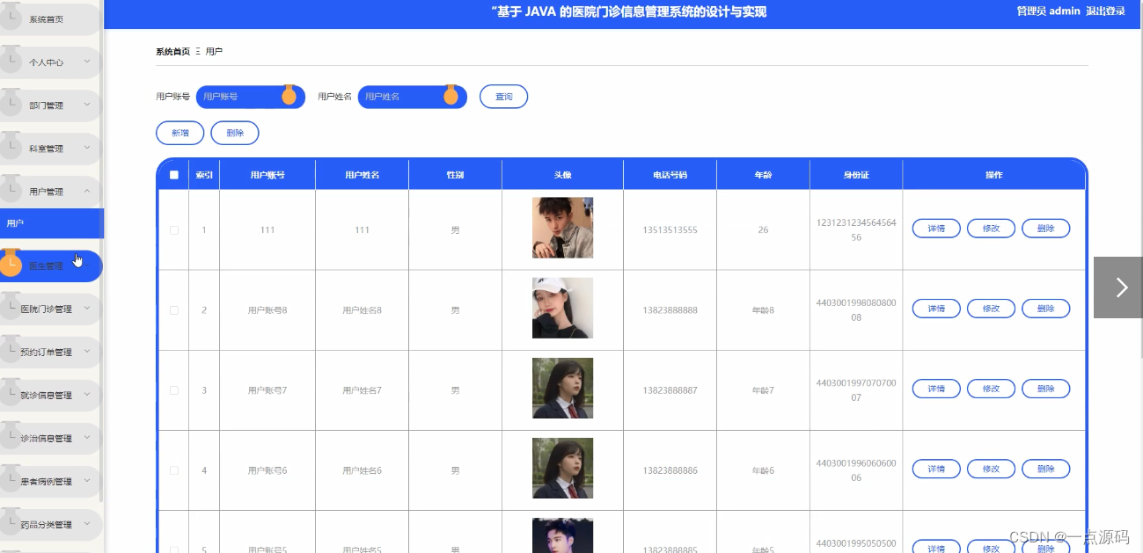Click phone number 13823888887

(x=670, y=390)
